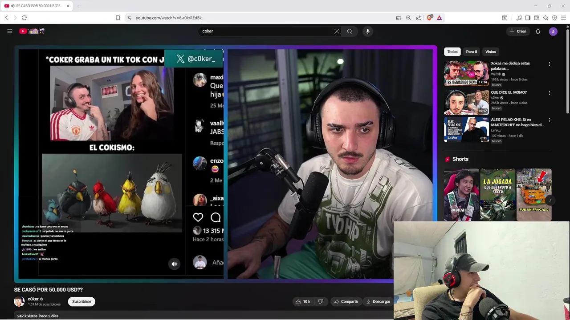Dislike the video with thumbs down

click(321, 301)
